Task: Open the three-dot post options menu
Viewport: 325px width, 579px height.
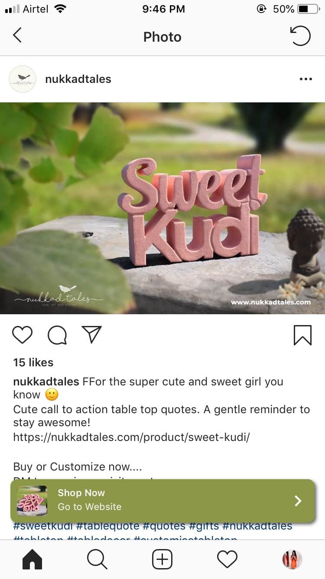Action: click(x=305, y=79)
